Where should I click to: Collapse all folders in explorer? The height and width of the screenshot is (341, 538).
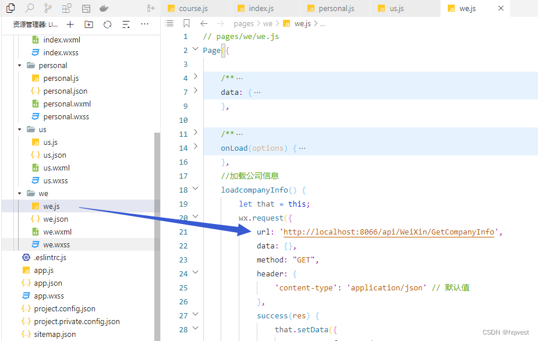pyautogui.click(x=126, y=24)
